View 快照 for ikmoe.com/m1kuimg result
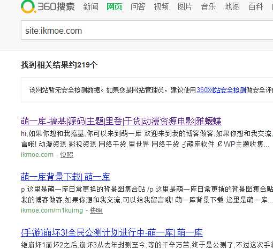The image size is (273, 249). pyautogui.click(x=96, y=210)
